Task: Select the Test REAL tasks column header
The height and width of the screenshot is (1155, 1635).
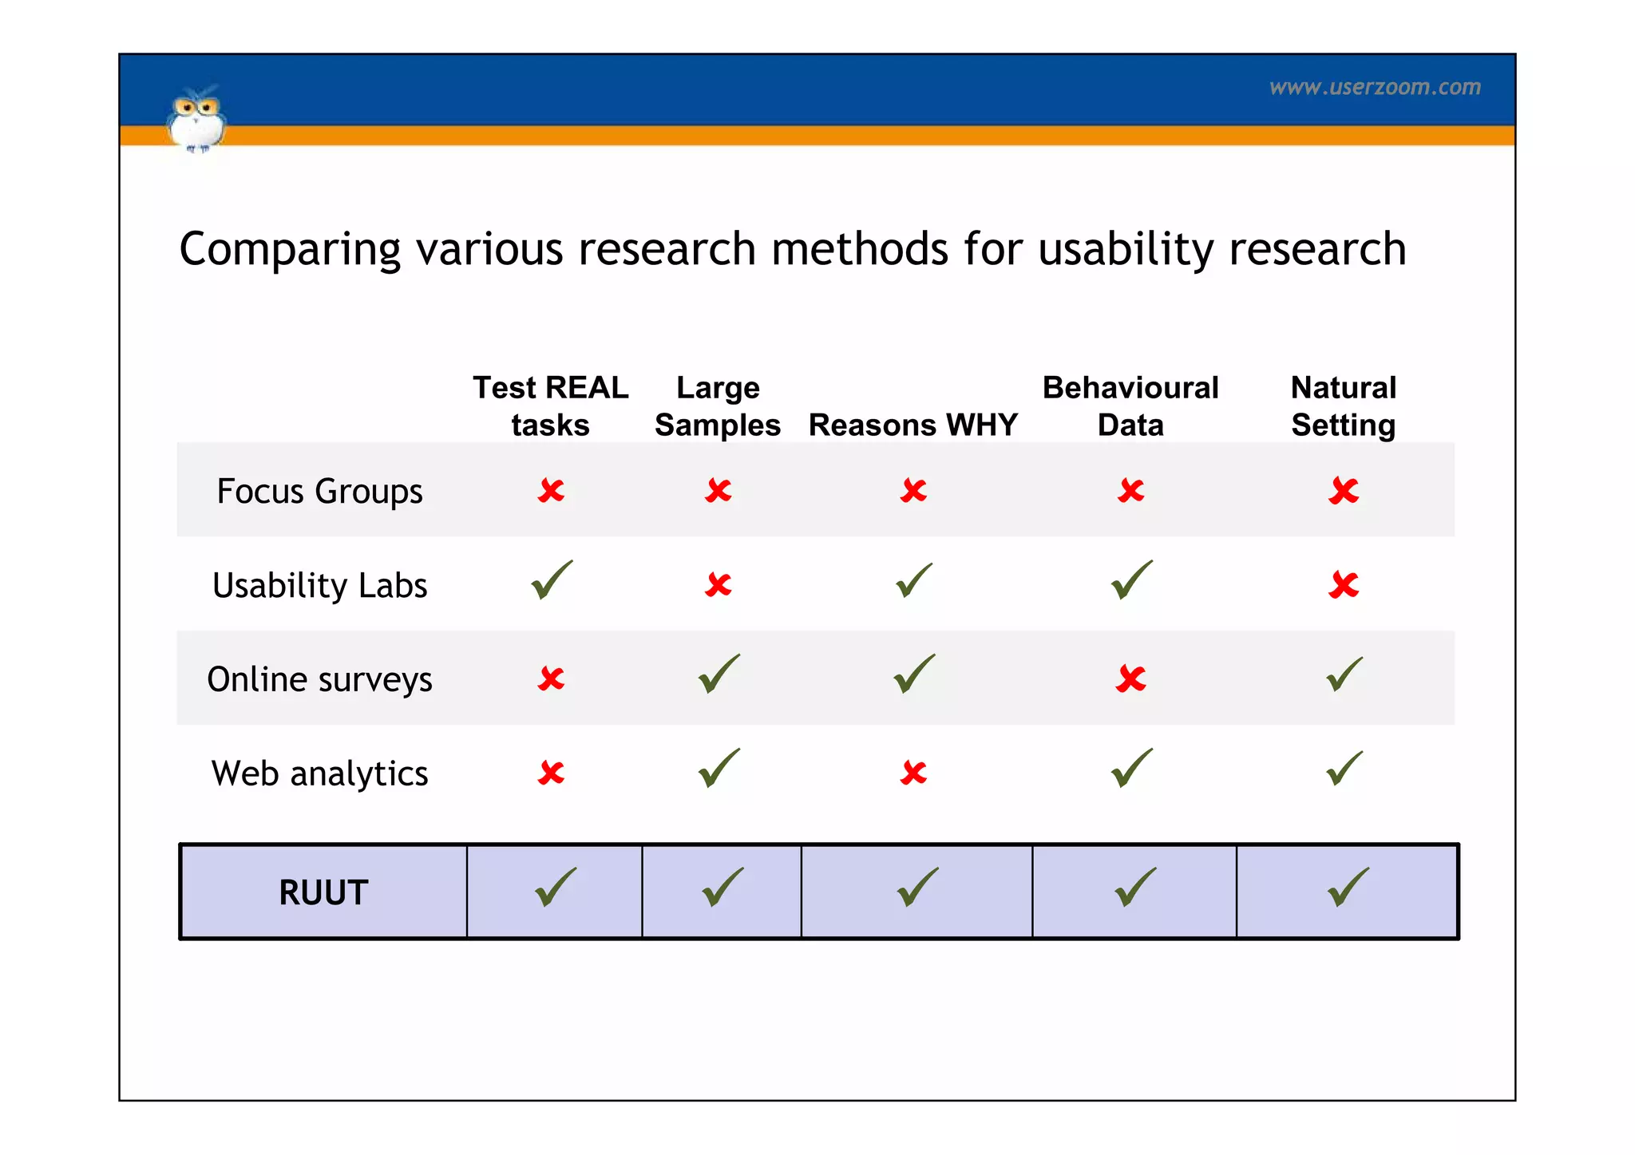Action: 551,406
